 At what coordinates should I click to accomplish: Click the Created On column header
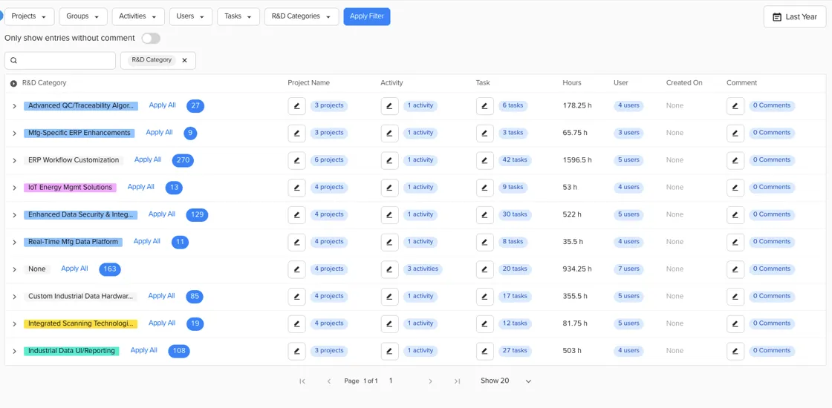[684, 83]
